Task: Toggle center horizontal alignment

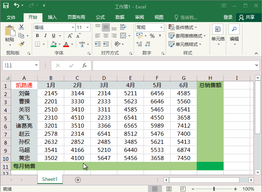Action: point(106,36)
